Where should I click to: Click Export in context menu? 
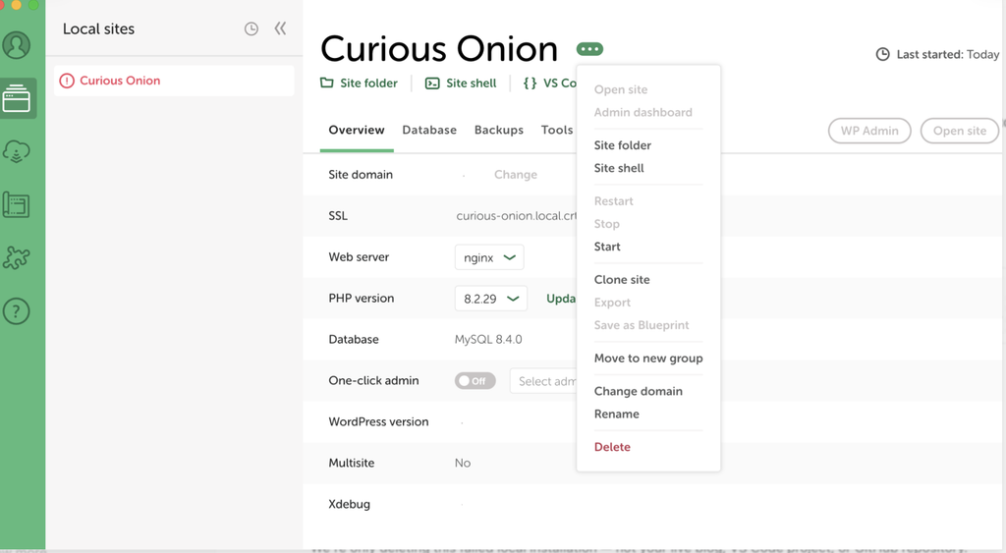click(x=612, y=303)
